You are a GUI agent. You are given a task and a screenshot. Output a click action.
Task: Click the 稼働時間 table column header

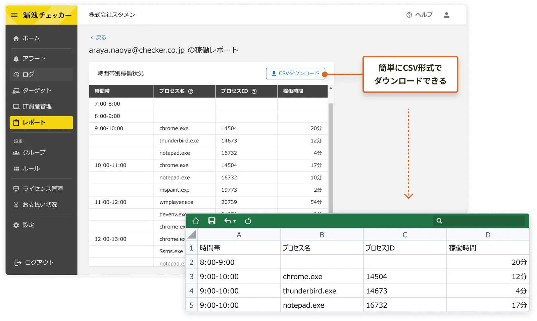tap(302, 91)
